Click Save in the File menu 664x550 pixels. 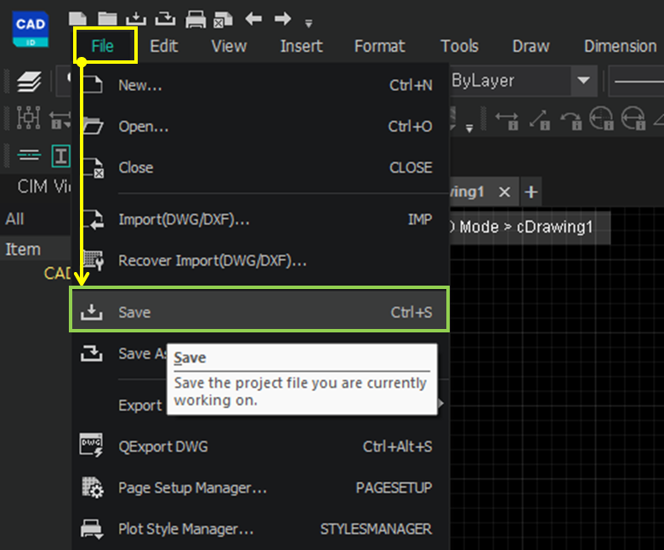click(x=259, y=313)
